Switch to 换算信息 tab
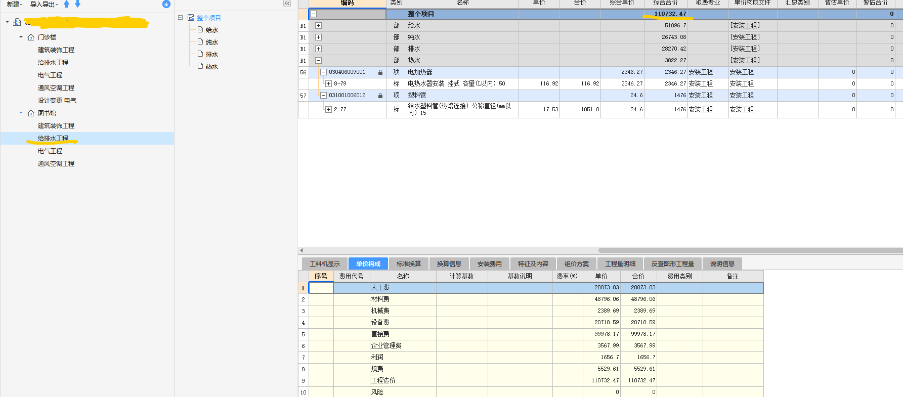 (x=449, y=263)
